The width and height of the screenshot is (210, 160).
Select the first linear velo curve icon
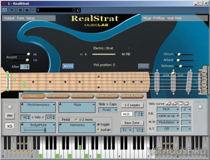[168, 103]
